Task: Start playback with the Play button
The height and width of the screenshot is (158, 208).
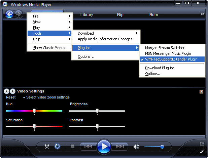Action: (104, 147)
